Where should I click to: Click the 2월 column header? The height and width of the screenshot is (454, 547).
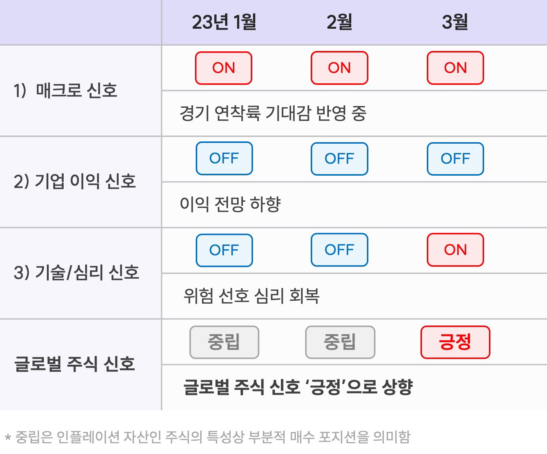339,22
